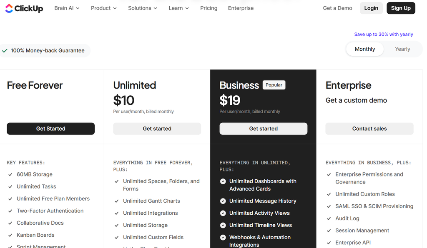This screenshot has height=248, width=427.
Task: Click Get Started under Free Forever
Action: point(50,129)
